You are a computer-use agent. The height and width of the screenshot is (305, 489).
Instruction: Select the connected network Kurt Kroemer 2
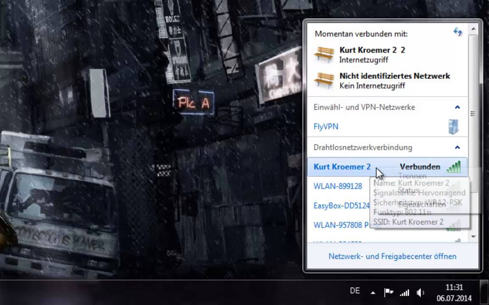pos(387,167)
